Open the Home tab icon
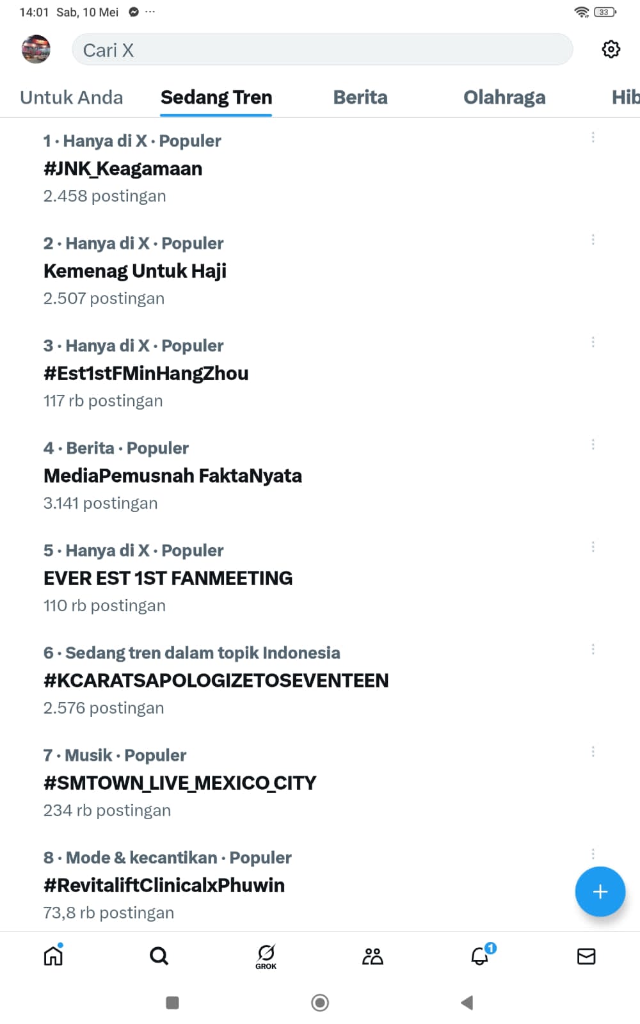 click(x=53, y=956)
